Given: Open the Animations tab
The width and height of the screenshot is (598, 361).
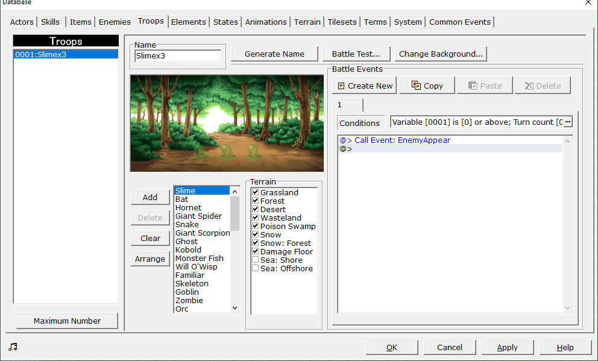Looking at the screenshot, I should click(266, 22).
